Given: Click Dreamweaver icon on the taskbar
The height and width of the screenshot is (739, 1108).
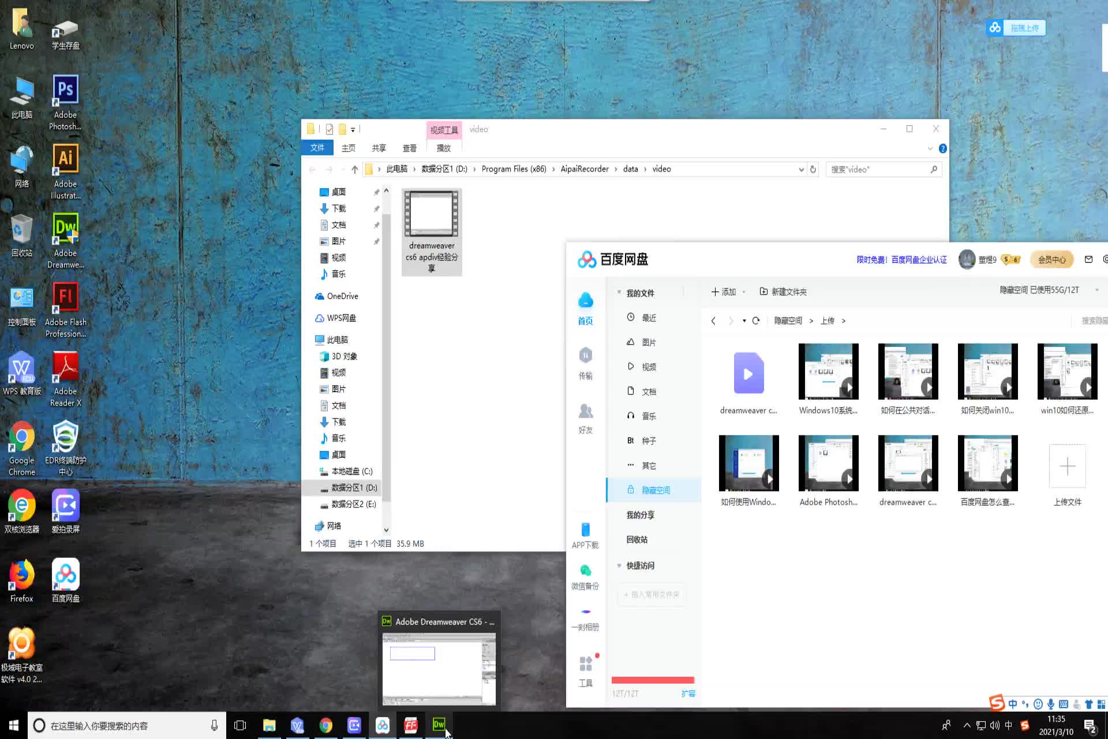Looking at the screenshot, I should (x=439, y=725).
